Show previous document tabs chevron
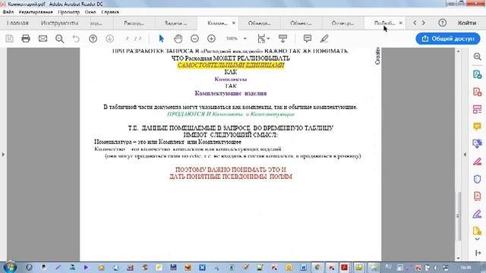 [x=415, y=23]
